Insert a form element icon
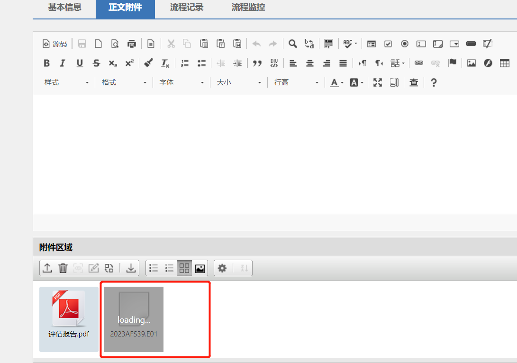 pos(371,44)
